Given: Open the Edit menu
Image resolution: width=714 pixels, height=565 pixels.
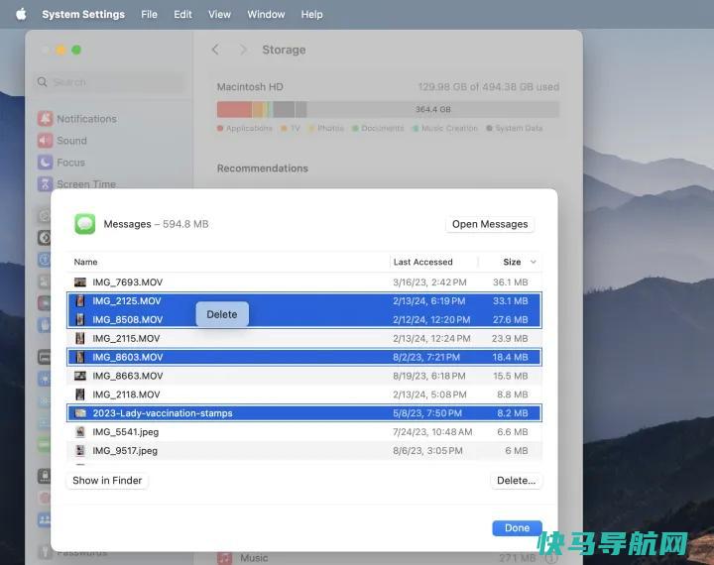Looking at the screenshot, I should click(x=182, y=14).
